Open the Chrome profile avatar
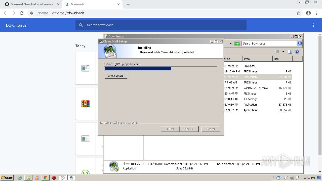322x181 pixels. pos(308,13)
